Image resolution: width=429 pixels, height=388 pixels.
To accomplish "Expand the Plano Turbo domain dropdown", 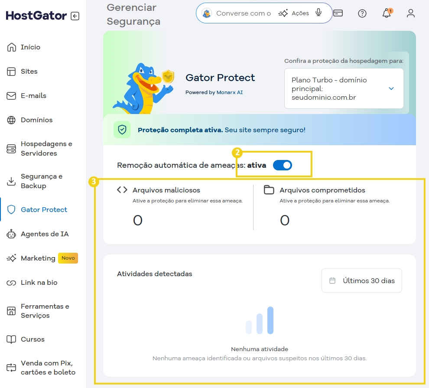I will [392, 88].
